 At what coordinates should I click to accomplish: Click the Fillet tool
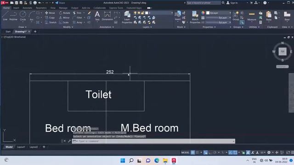[x=78, y=17]
